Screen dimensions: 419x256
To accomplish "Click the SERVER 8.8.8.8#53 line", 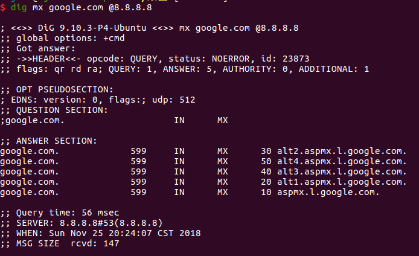I will click(82, 223).
